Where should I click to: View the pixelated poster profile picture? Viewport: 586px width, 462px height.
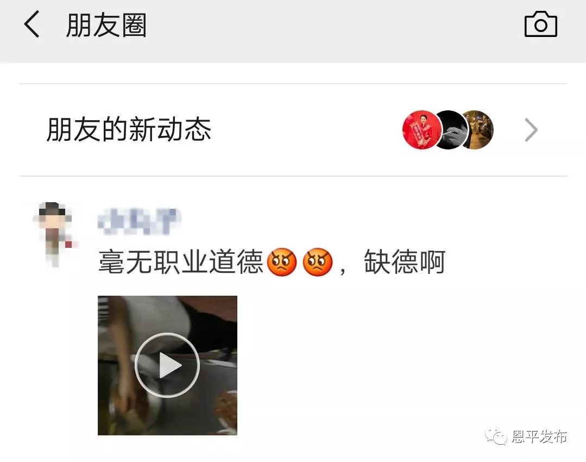[x=54, y=235]
